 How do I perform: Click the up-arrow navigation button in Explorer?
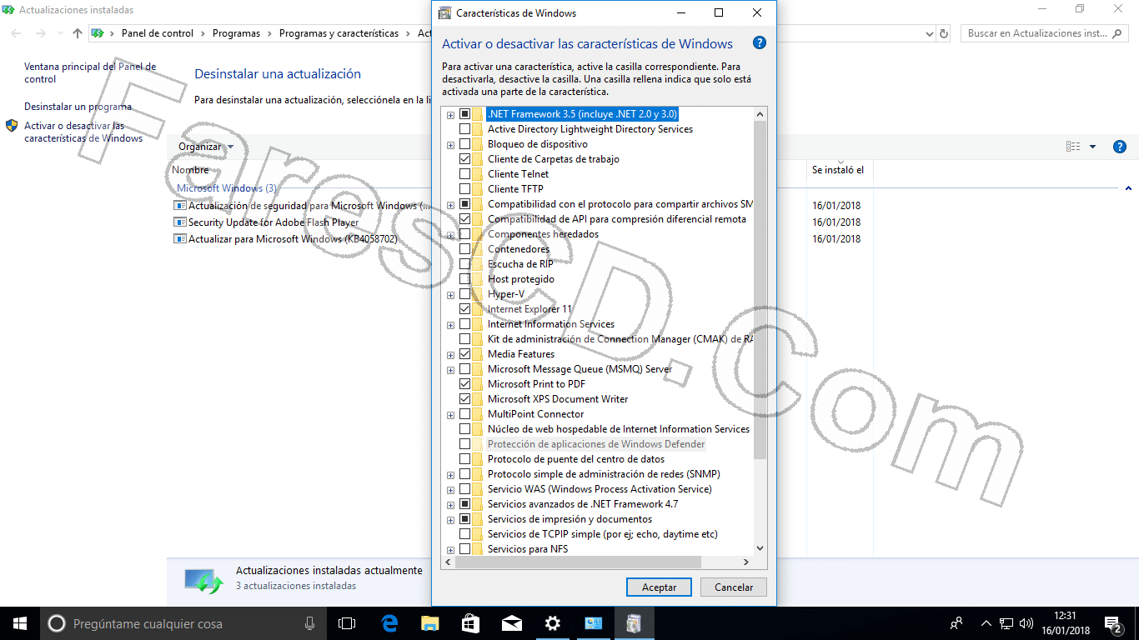[x=78, y=33]
